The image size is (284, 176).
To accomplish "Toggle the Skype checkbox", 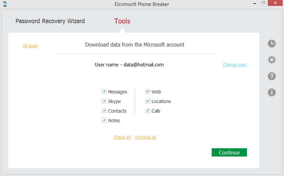I will [104, 101].
